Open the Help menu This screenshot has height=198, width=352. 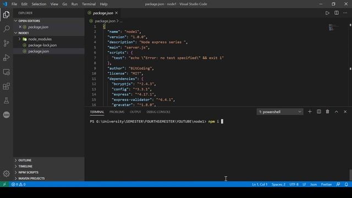pyautogui.click(x=103, y=4)
